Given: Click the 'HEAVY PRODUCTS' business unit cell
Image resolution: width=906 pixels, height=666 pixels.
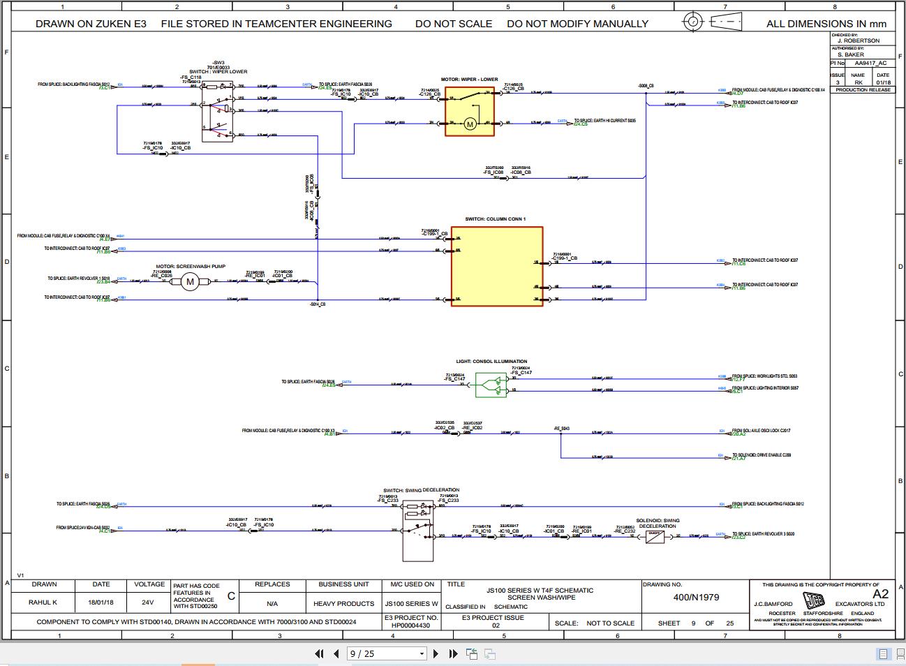Looking at the screenshot, I should click(343, 603).
